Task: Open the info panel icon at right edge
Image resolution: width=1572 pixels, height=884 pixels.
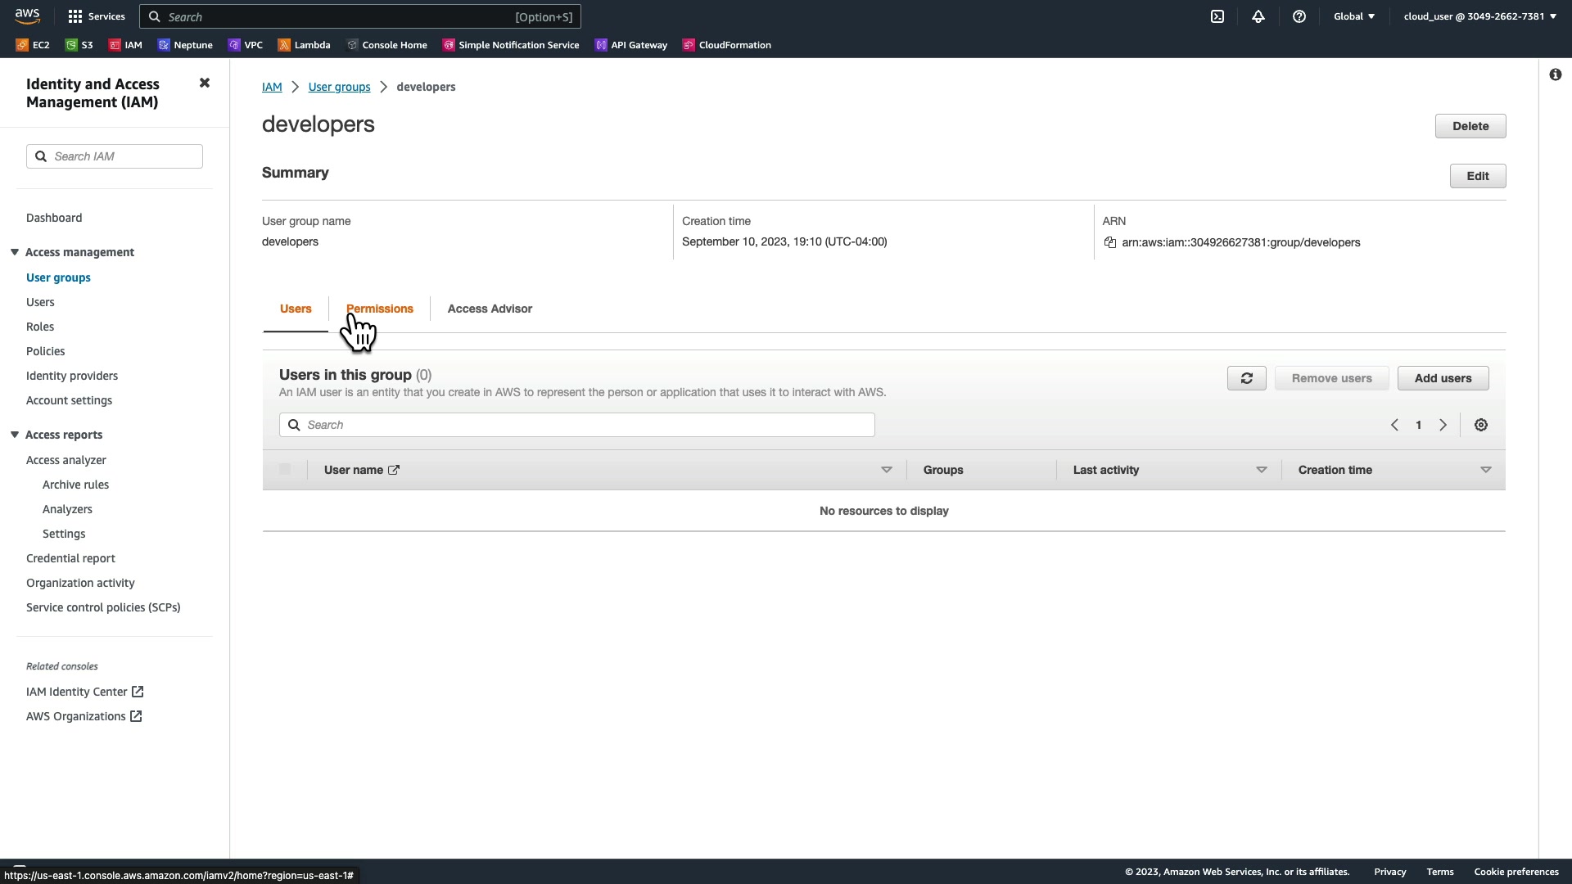Action: 1555,74
